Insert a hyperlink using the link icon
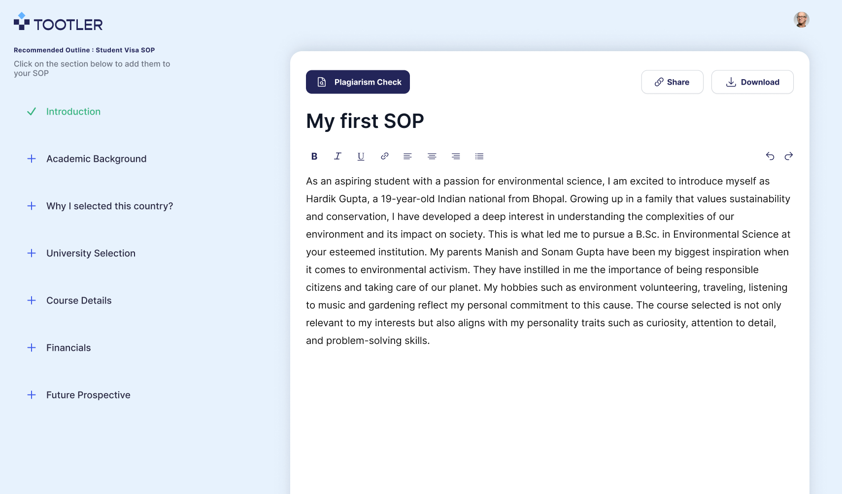This screenshot has width=842, height=494. (x=385, y=156)
